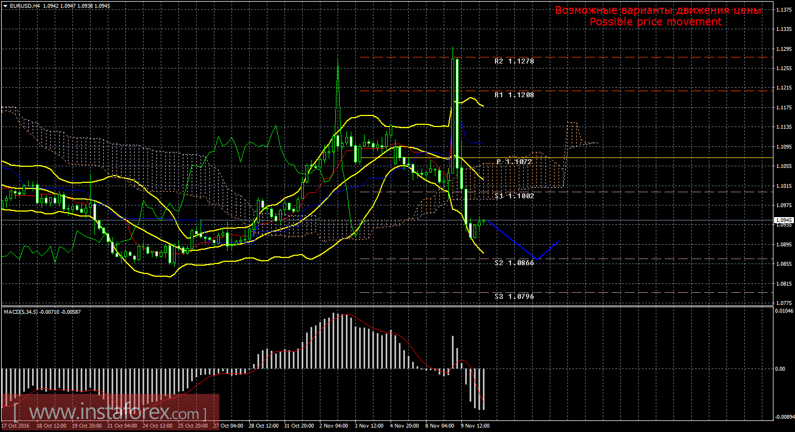
Task: Click the 9 Nov 12:00 time axis label
Action: [475, 426]
